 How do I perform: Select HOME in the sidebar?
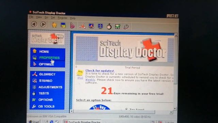44,52
